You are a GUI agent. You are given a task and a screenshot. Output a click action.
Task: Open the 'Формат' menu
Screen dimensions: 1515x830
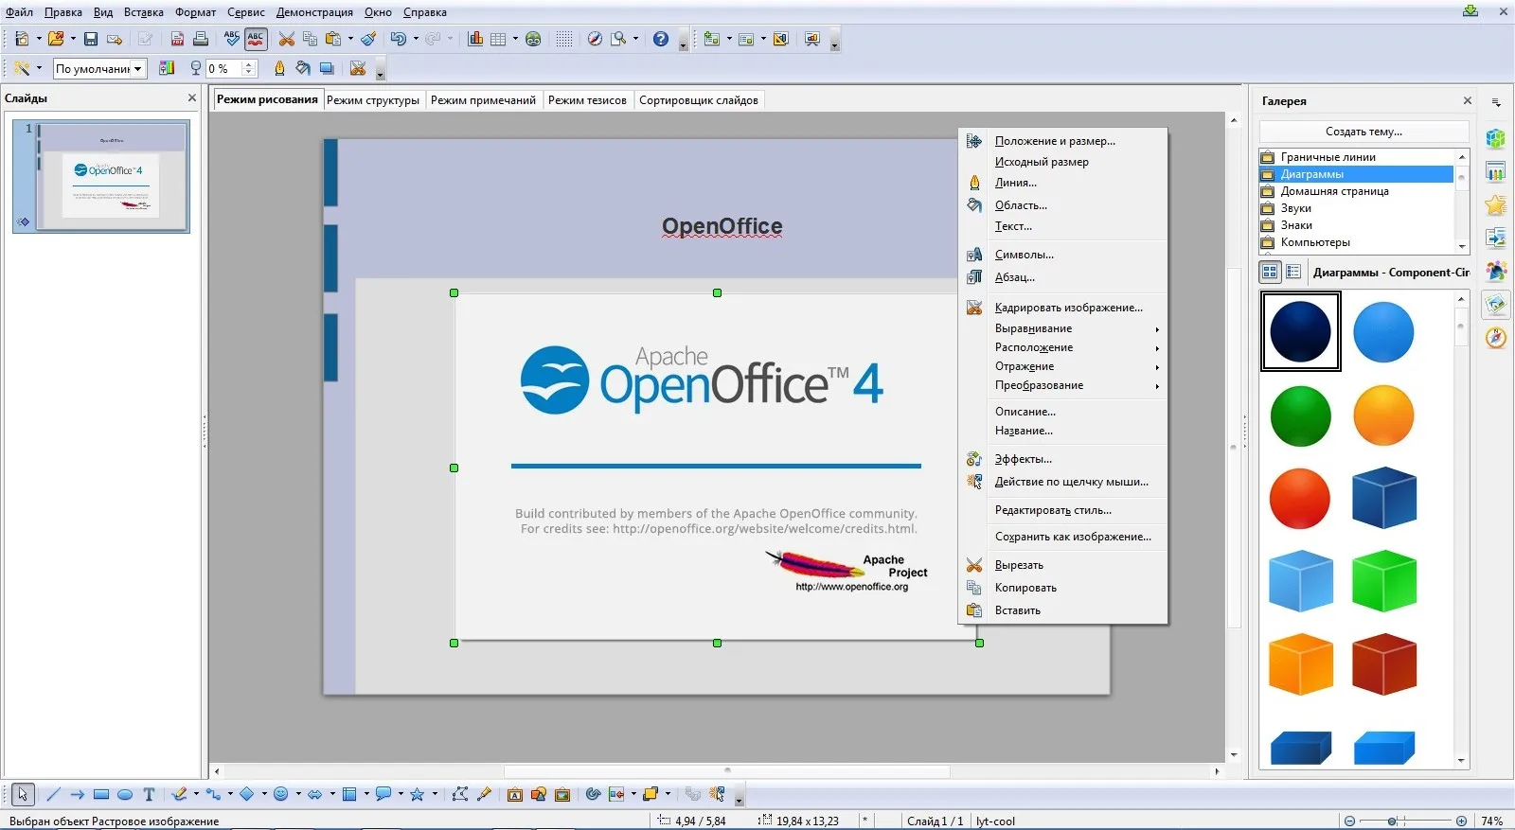(195, 12)
